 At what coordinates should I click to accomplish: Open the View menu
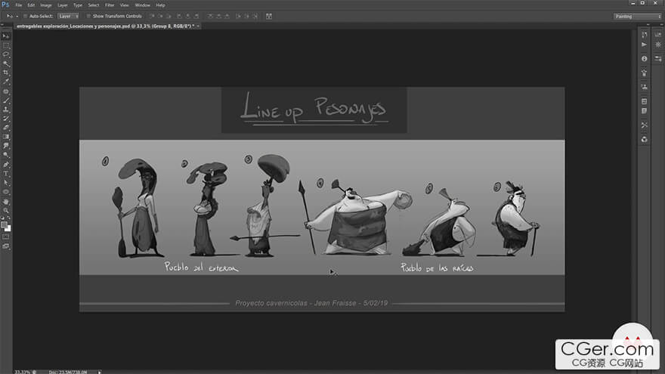tap(124, 5)
